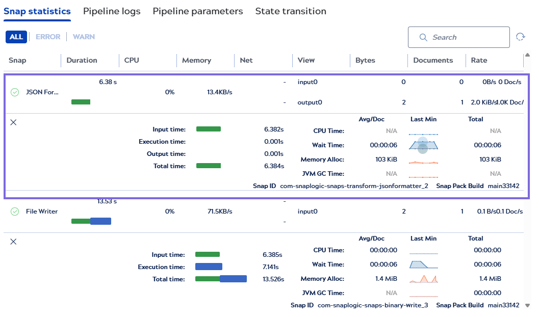Open the State transition view

coord(290,11)
